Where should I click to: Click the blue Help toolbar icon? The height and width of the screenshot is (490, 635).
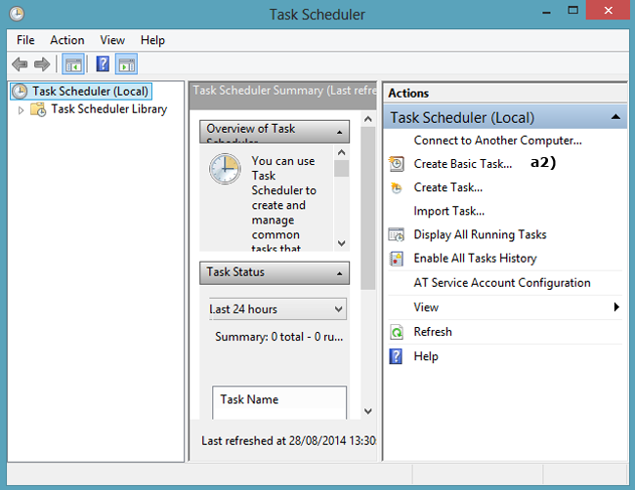coord(102,64)
